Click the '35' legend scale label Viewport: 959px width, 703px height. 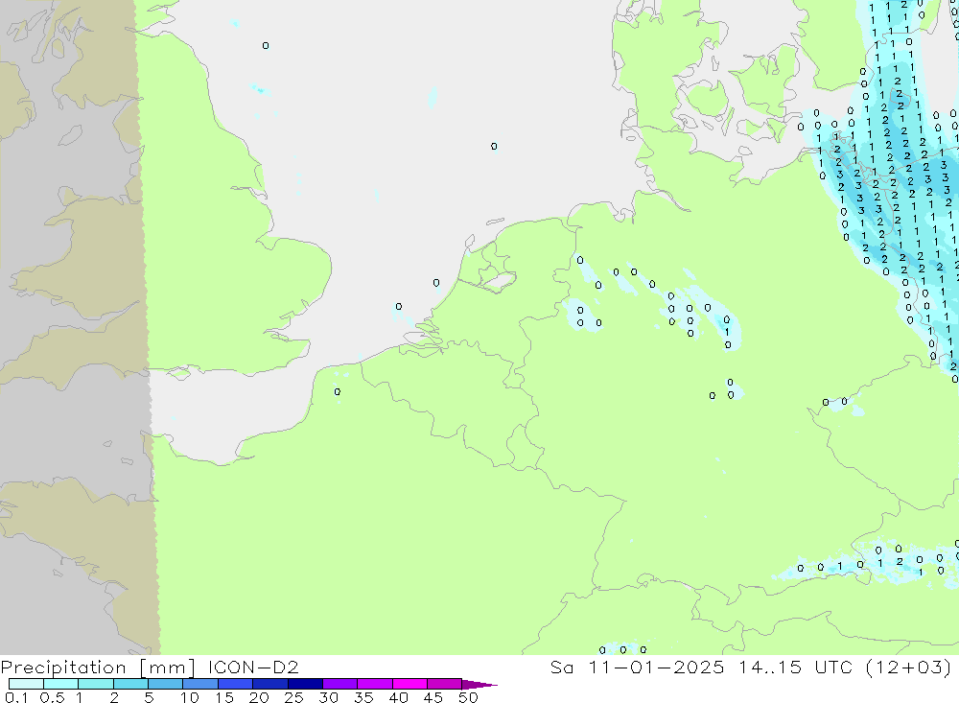363,697
